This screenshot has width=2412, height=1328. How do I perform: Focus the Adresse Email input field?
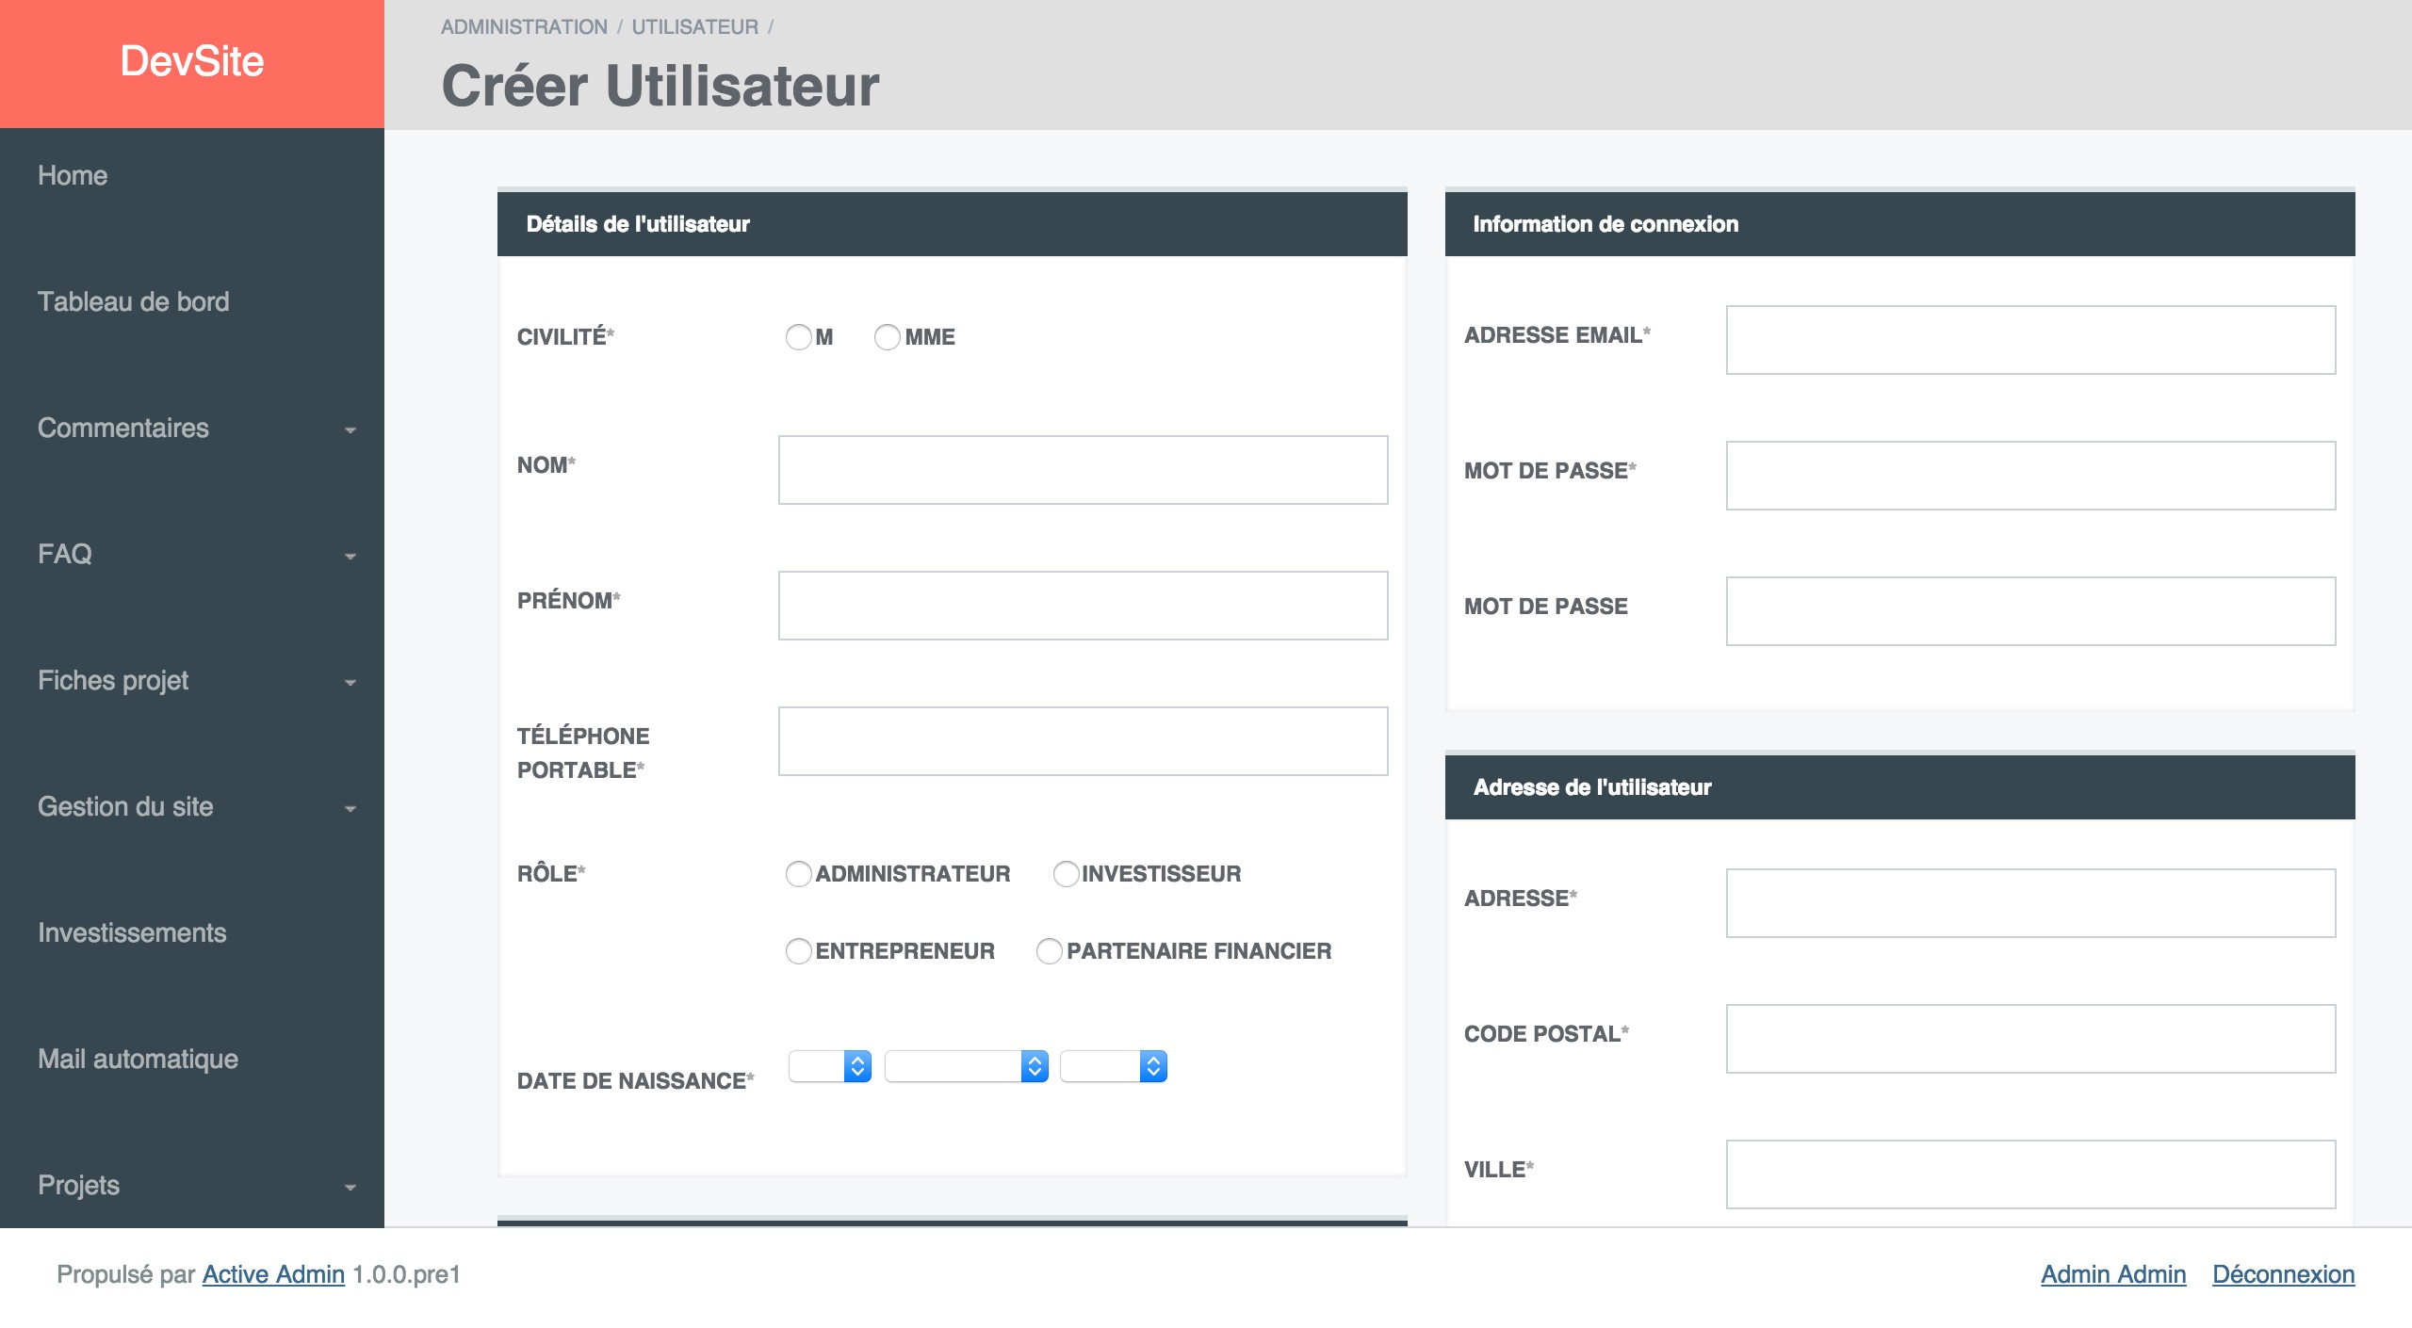pyautogui.click(x=2030, y=340)
